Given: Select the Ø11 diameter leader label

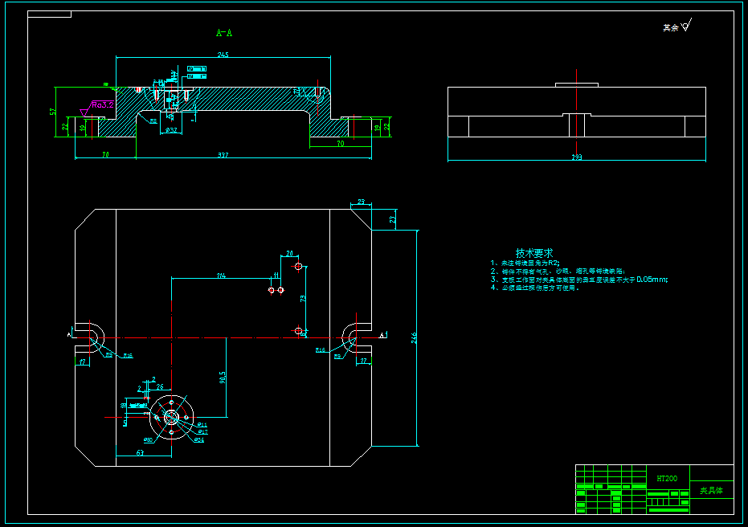Looking at the screenshot, I should (x=202, y=425).
